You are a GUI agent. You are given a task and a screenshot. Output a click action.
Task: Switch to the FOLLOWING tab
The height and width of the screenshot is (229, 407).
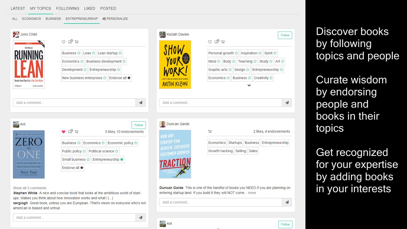pos(68,9)
